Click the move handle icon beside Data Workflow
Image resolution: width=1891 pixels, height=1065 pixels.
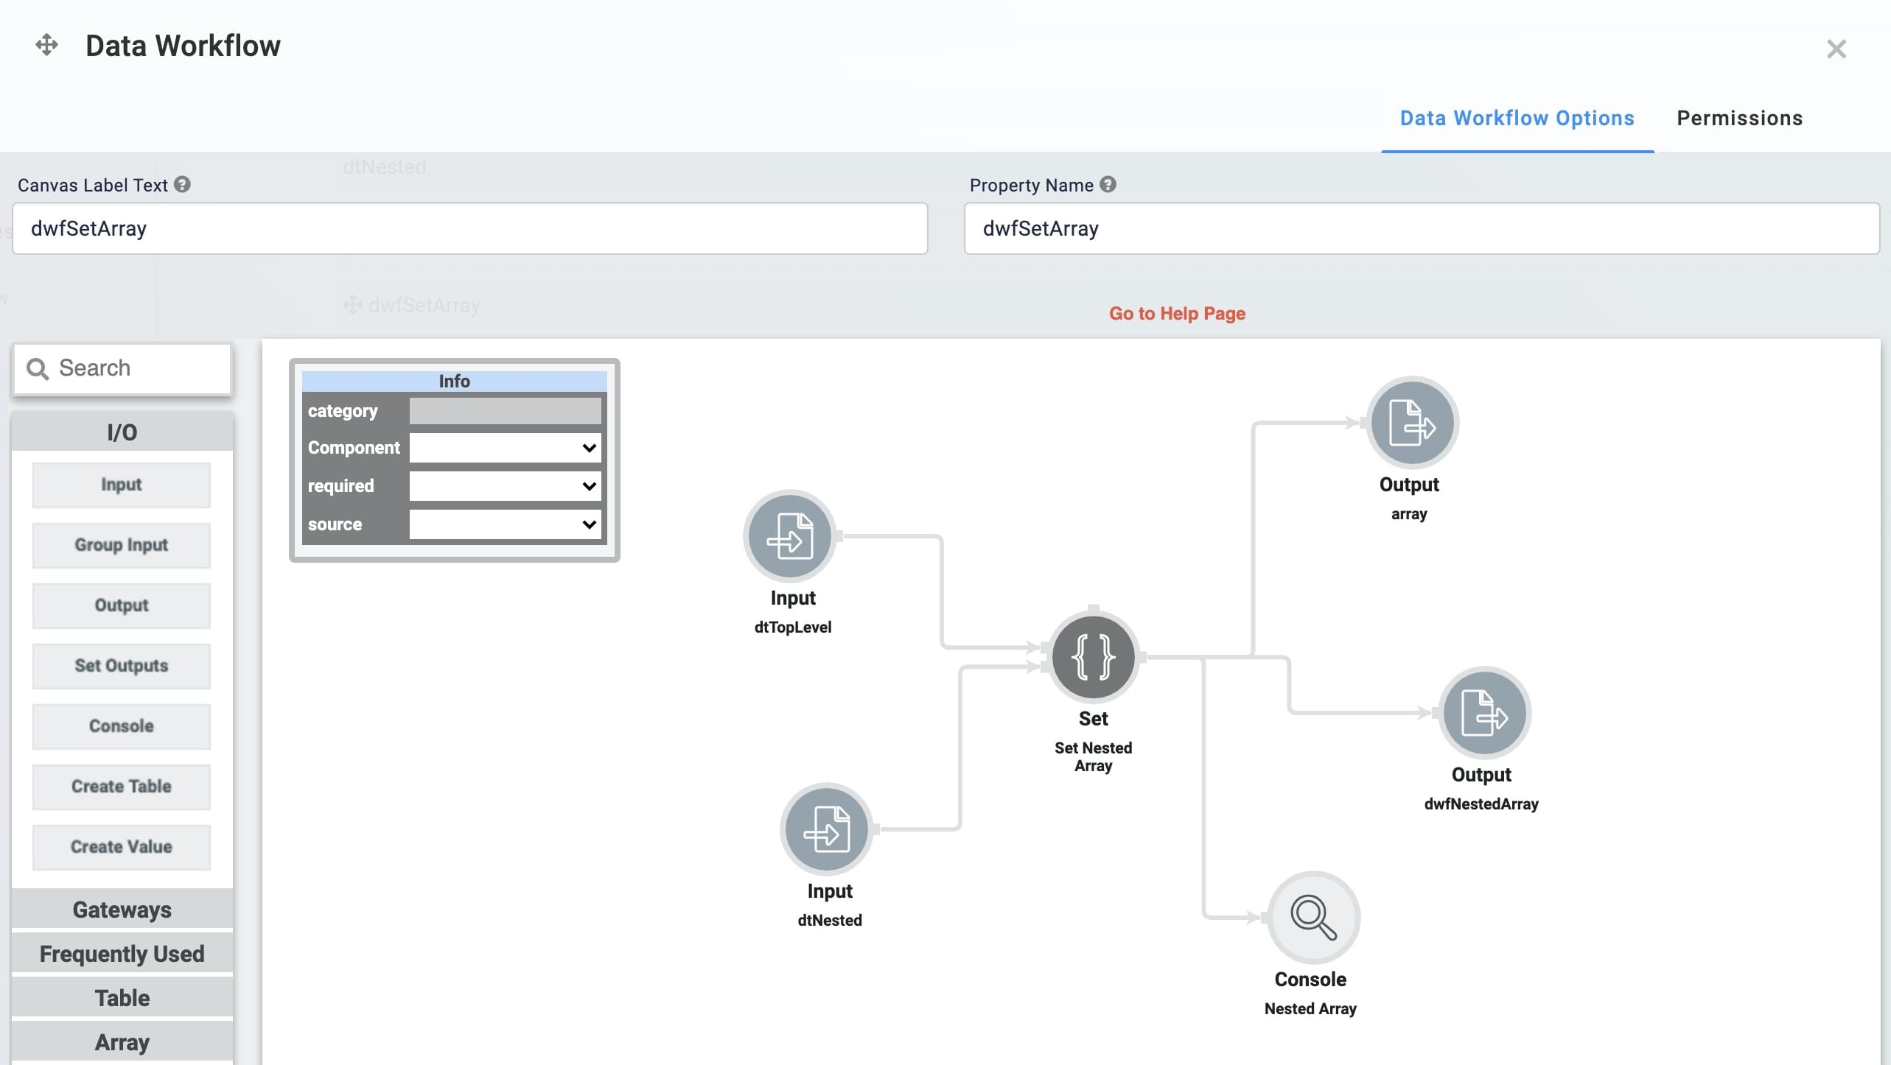46,45
